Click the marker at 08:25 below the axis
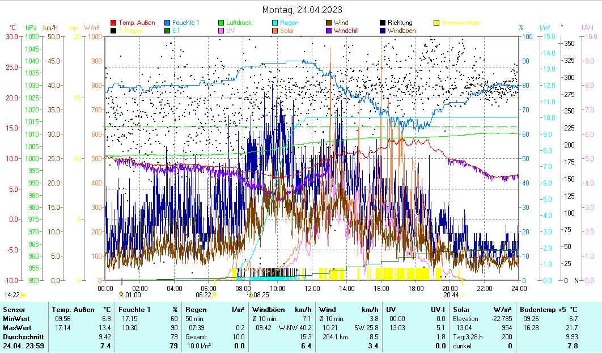Image resolution: width=602 pixels, height=354 pixels. (251, 295)
